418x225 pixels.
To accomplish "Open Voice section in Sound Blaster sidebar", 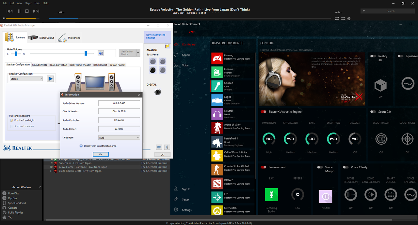I will (x=185, y=65).
